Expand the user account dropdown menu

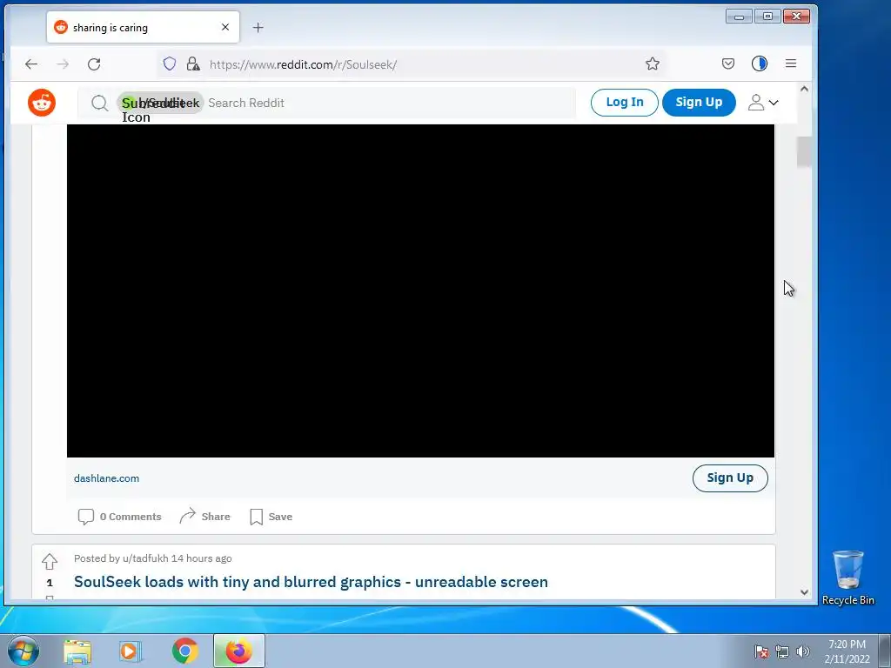(x=763, y=103)
